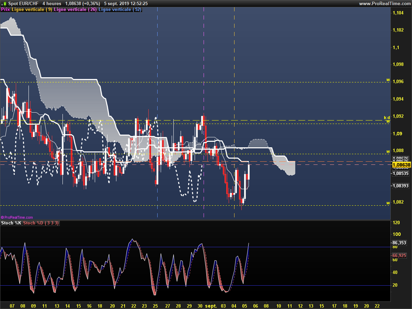
Task: Click the 19 date label on time axis
Action: (x=355, y=306)
